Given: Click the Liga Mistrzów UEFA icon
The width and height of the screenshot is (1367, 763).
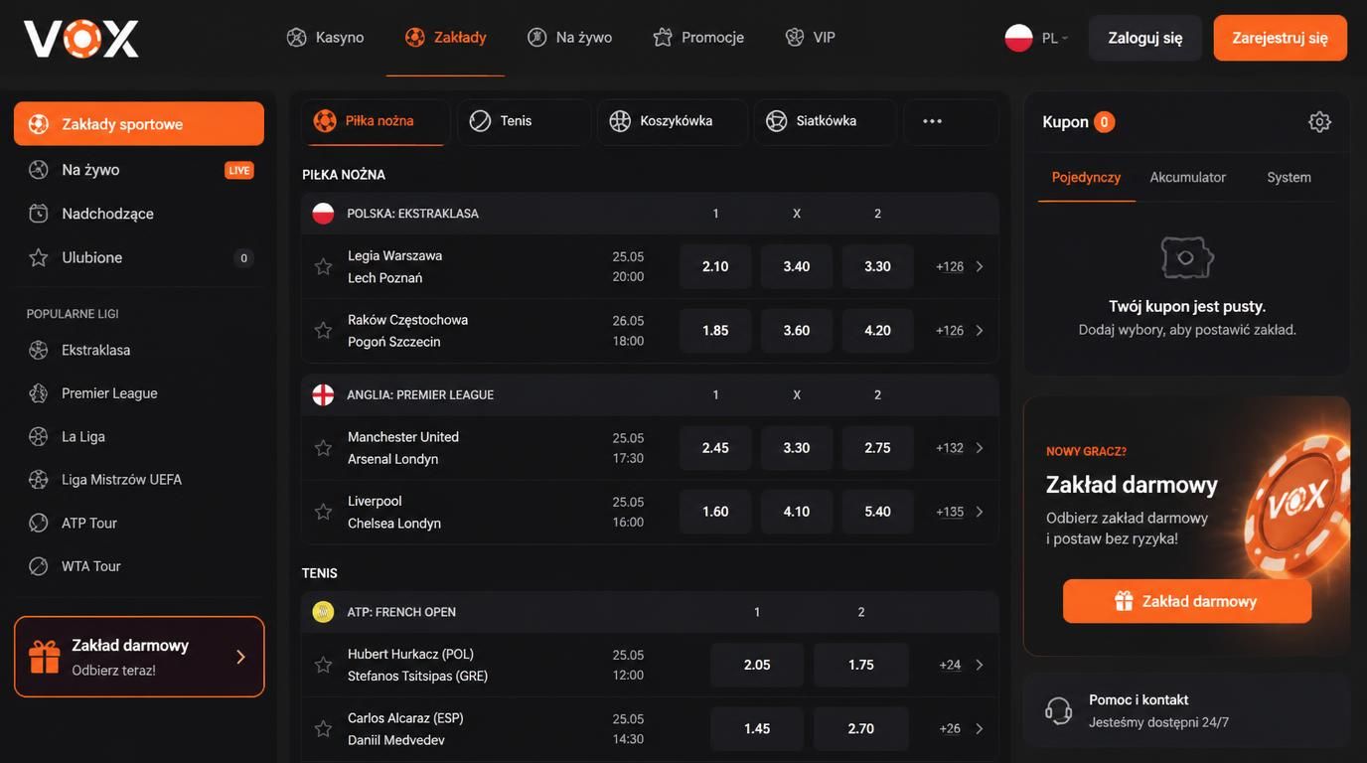Looking at the screenshot, I should (39, 480).
